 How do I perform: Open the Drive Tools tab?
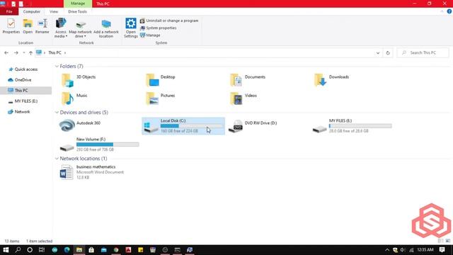pos(77,11)
